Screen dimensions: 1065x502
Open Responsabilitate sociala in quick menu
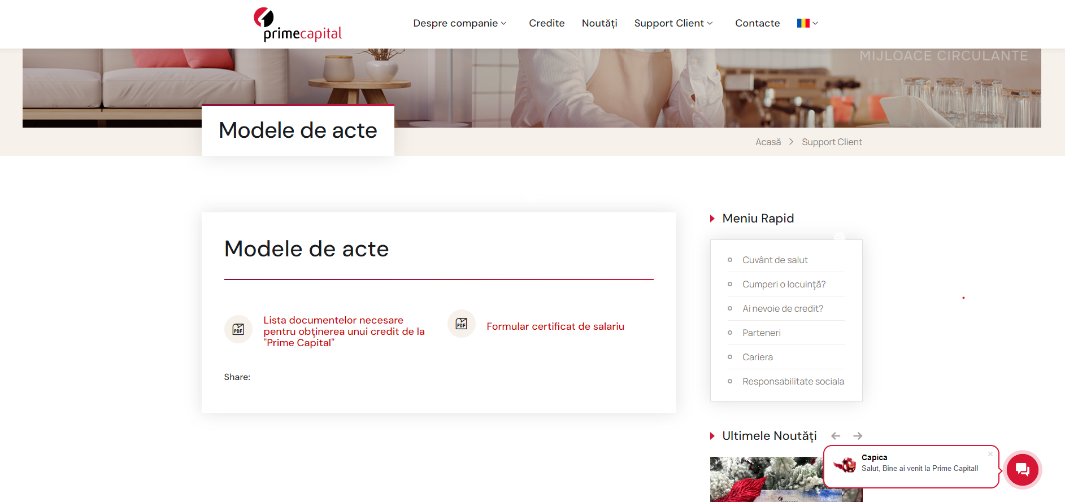793,381
